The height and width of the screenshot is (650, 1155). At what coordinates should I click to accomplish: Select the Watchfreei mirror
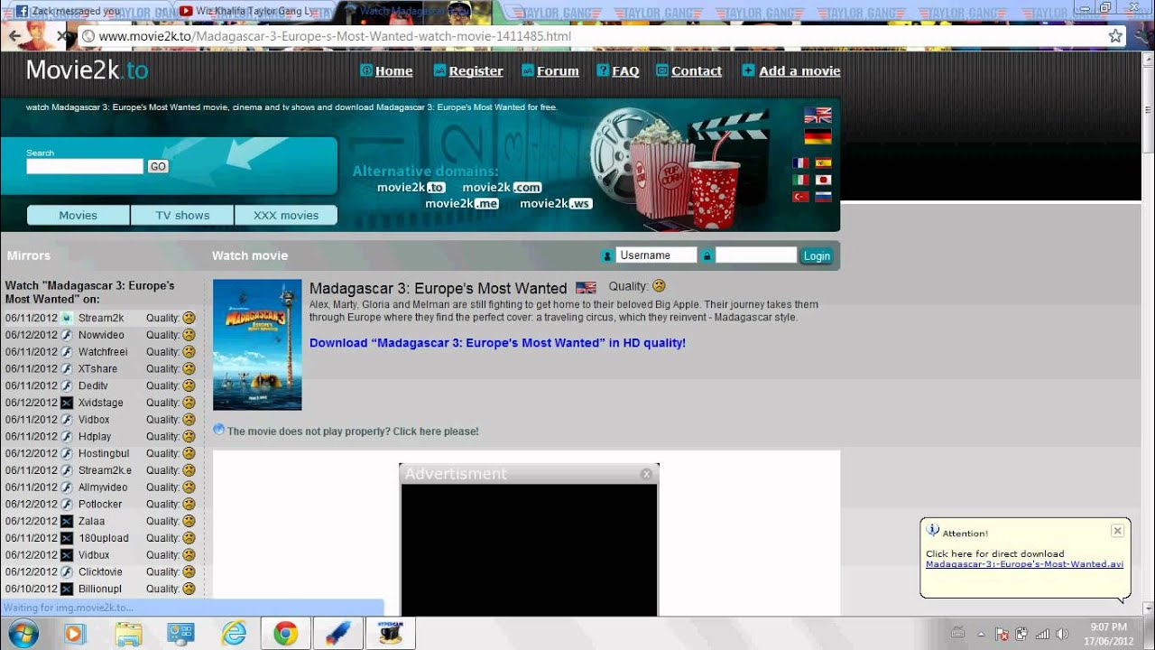click(103, 352)
